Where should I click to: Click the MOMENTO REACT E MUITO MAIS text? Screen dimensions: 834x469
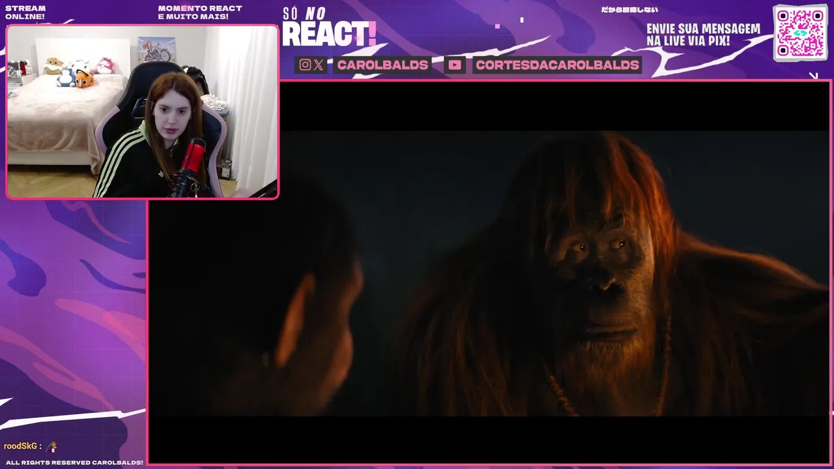click(x=200, y=12)
